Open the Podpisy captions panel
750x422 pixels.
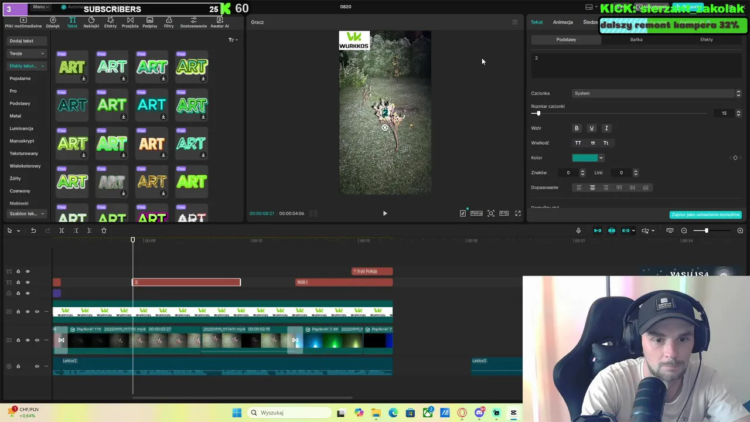click(149, 22)
